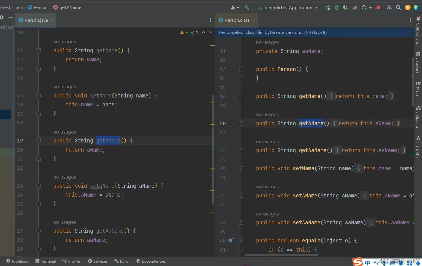This screenshot has height=266, width=422.
Task: Collapse setName method in Person.java
Action: [39, 96]
